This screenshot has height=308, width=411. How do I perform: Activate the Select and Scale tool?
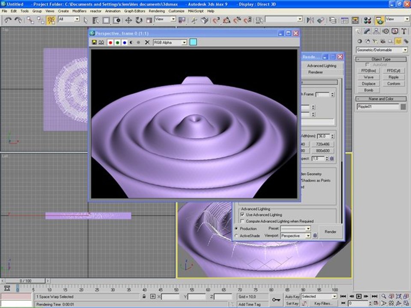click(149, 20)
